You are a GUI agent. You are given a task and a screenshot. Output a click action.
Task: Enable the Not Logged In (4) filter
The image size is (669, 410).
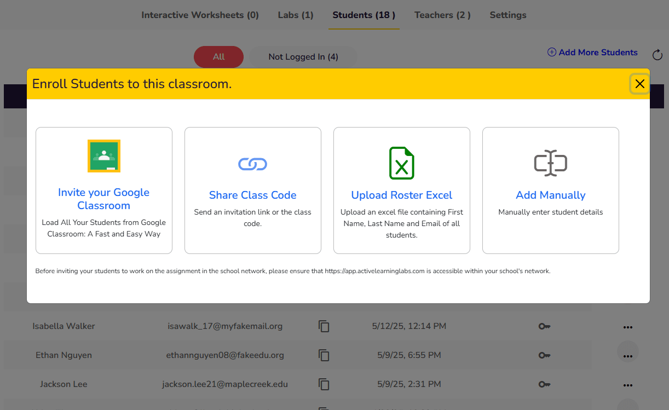coord(303,56)
